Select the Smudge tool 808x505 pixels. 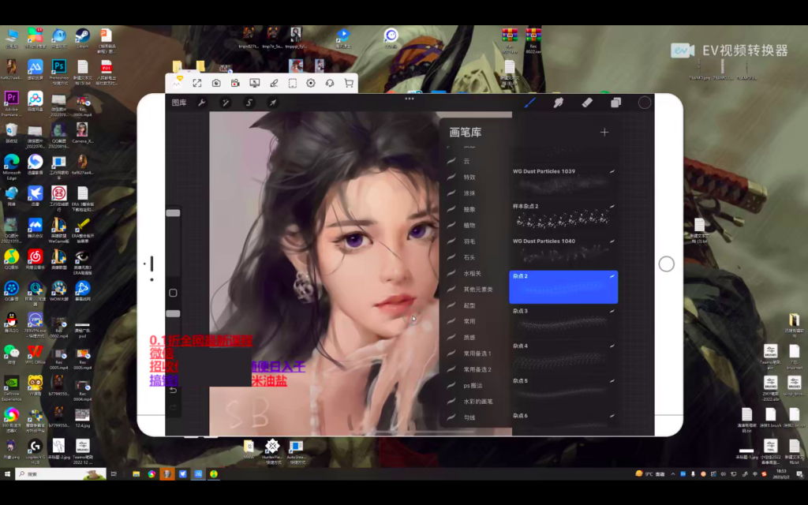pos(559,103)
